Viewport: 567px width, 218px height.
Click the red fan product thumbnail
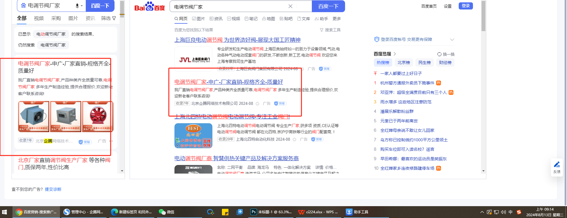click(98, 116)
